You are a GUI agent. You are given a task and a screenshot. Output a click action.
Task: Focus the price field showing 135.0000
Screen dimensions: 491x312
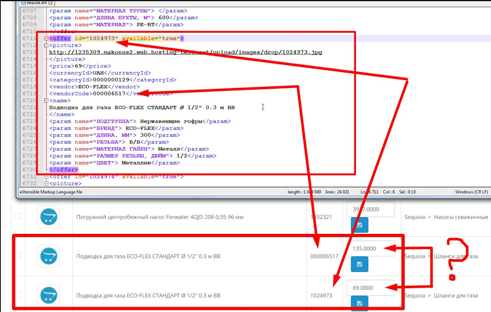pos(370,248)
